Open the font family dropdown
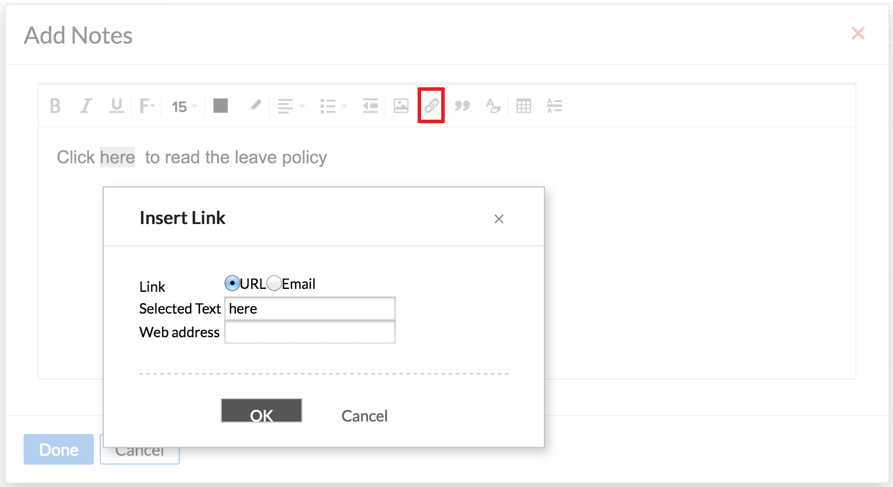Image resolution: width=893 pixels, height=487 pixels. (x=147, y=106)
